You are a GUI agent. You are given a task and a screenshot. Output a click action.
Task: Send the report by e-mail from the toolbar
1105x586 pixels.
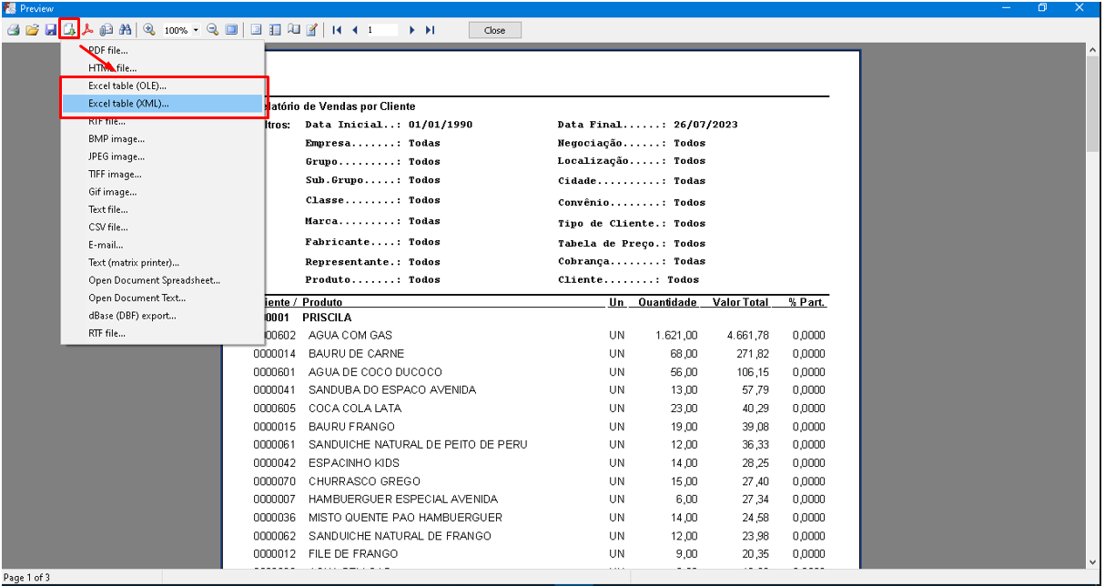click(106, 30)
